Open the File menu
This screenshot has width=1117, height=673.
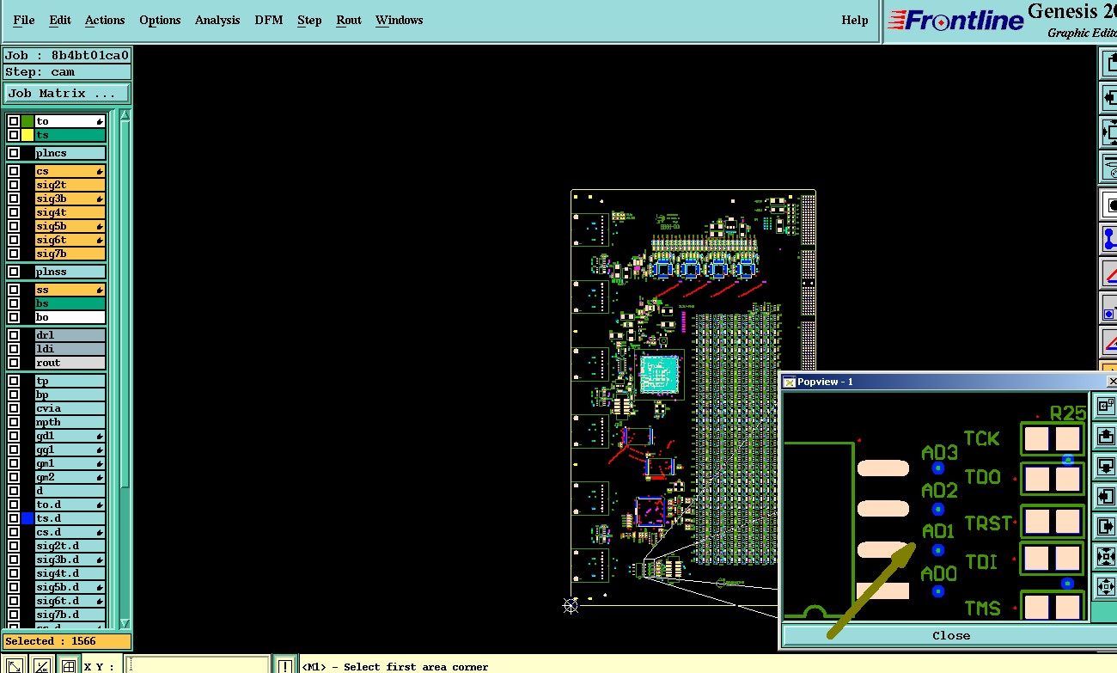point(24,20)
